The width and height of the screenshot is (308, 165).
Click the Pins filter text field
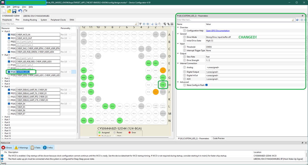click(68, 24)
